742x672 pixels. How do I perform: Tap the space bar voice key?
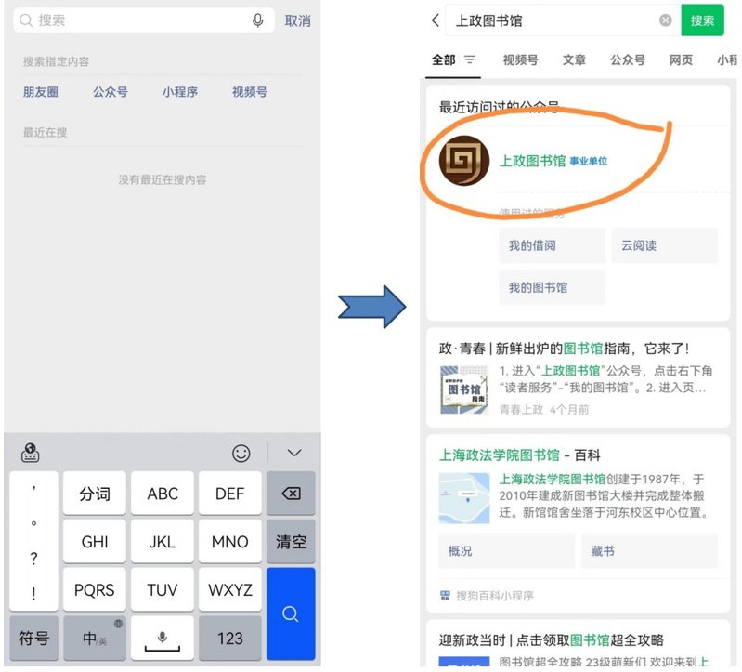coord(163,638)
